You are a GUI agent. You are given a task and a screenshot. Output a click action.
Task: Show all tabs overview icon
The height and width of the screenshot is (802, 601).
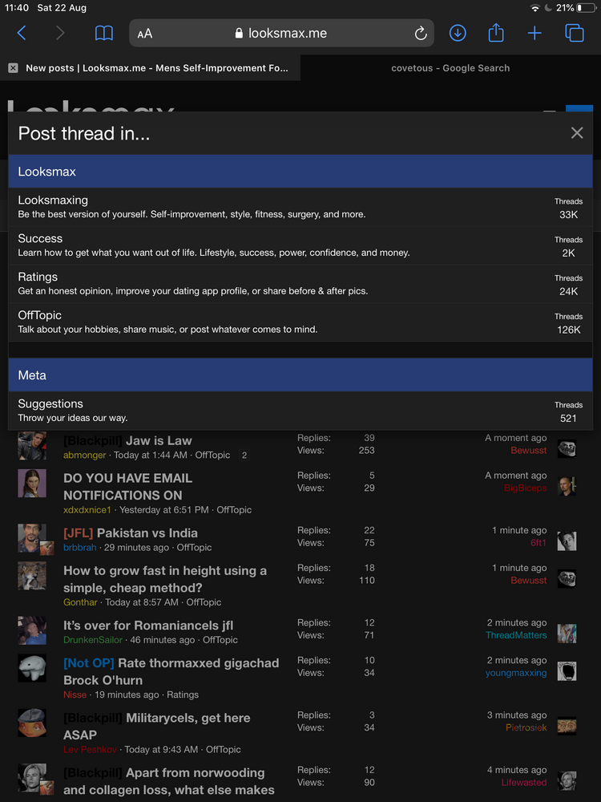(575, 33)
